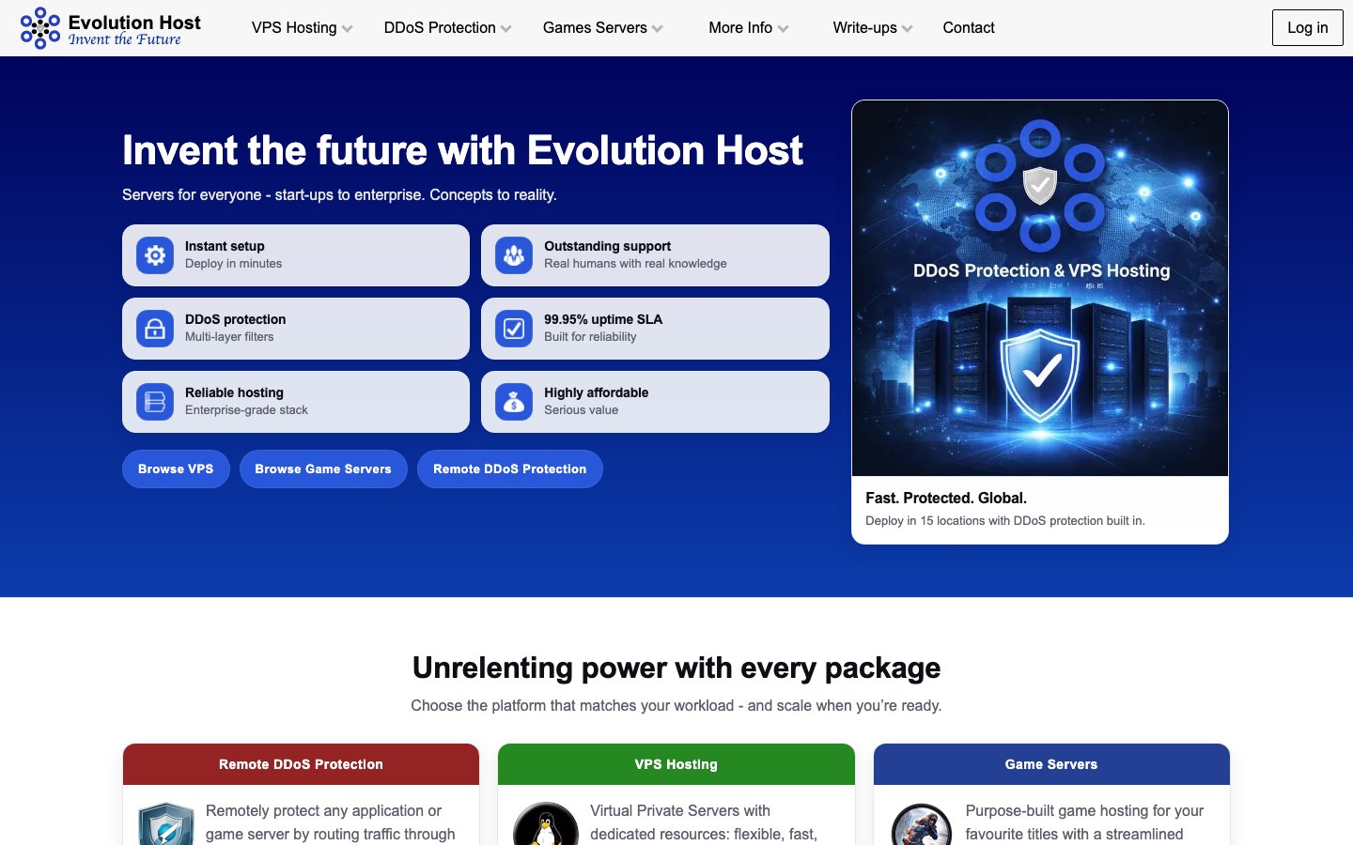The height and width of the screenshot is (845, 1353).
Task: Click 'Real humans with real knowledge' text
Action: (x=635, y=264)
